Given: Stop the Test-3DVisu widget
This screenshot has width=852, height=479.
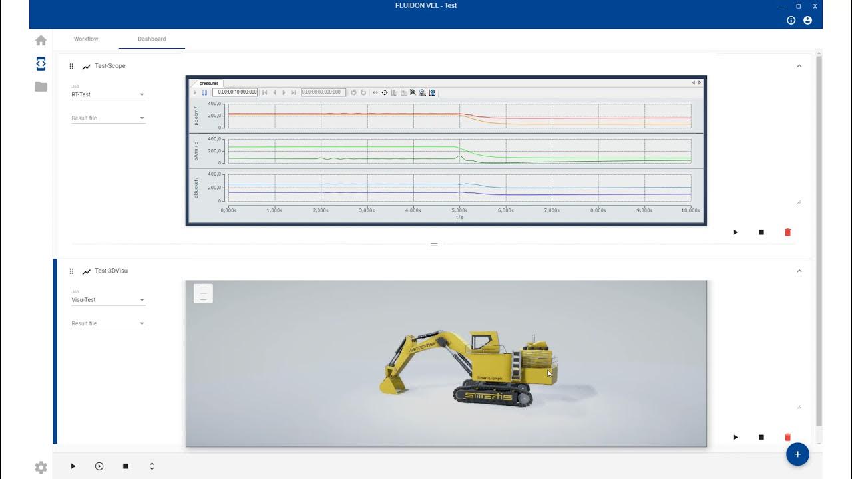Looking at the screenshot, I should coord(761,437).
